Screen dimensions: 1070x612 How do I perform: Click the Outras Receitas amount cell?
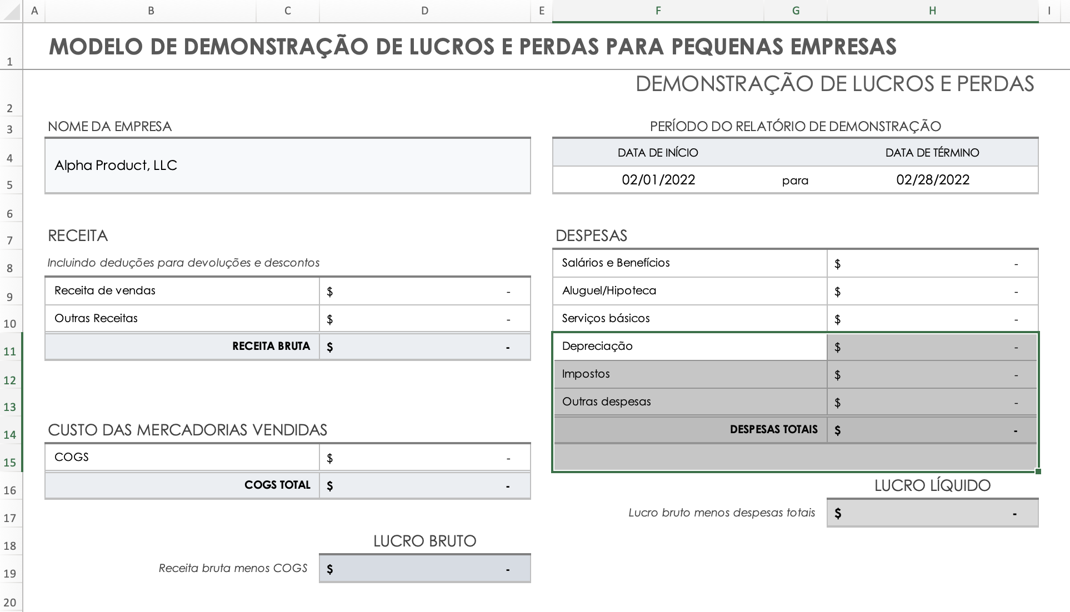point(424,319)
